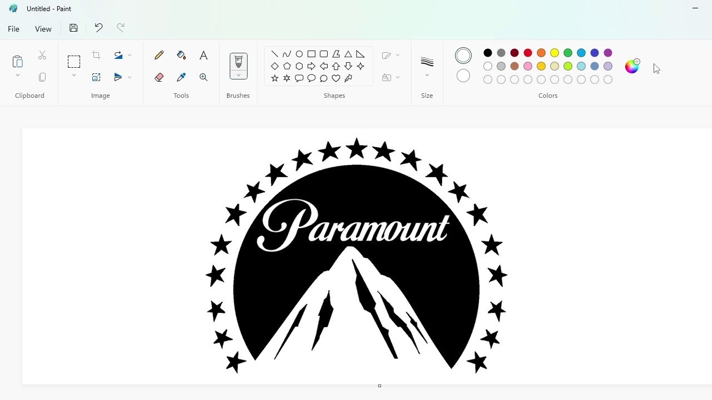The image size is (712, 400).
Task: Click the Crop image icon
Action: (96, 55)
